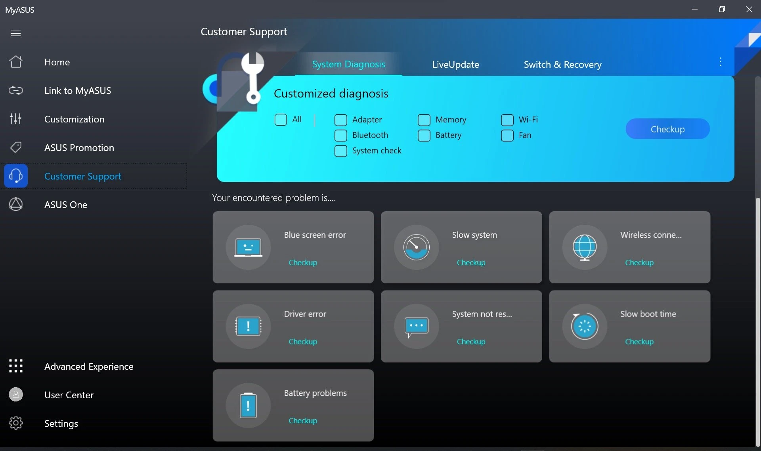
Task: Click the Battery problems title text
Action: coord(315,393)
